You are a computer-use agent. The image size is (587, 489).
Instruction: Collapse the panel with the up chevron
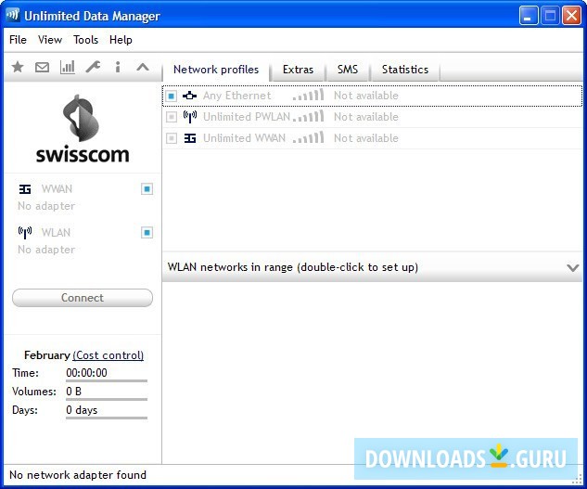pos(143,67)
